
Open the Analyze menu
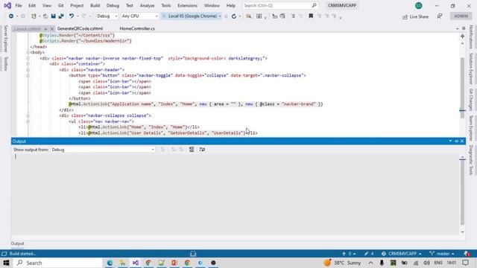tap(148, 5)
